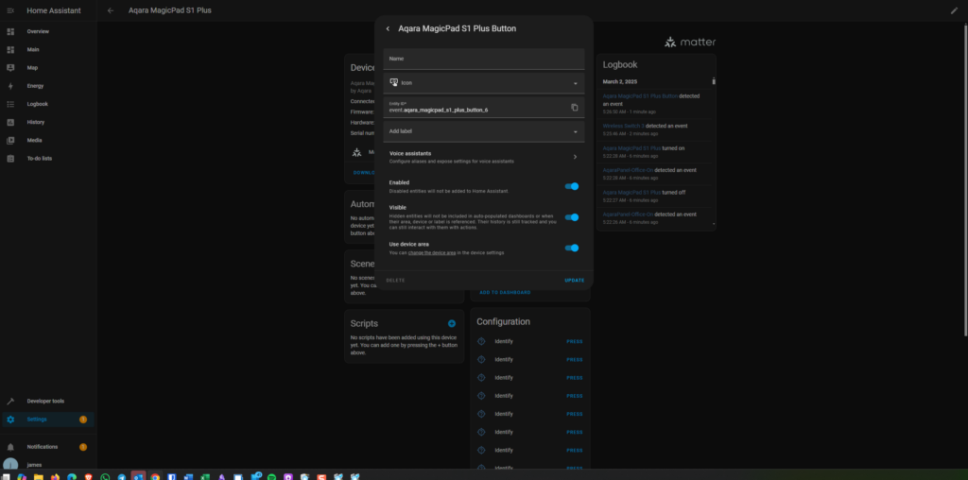Open Developer tools in the sidebar

pyautogui.click(x=45, y=402)
